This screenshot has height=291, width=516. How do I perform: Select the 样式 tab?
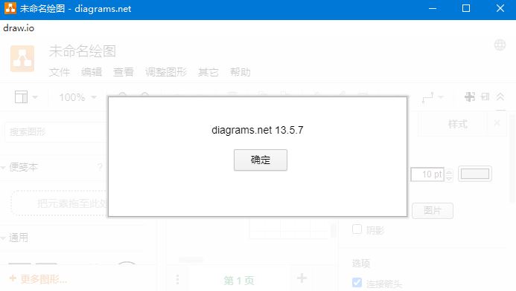458,124
